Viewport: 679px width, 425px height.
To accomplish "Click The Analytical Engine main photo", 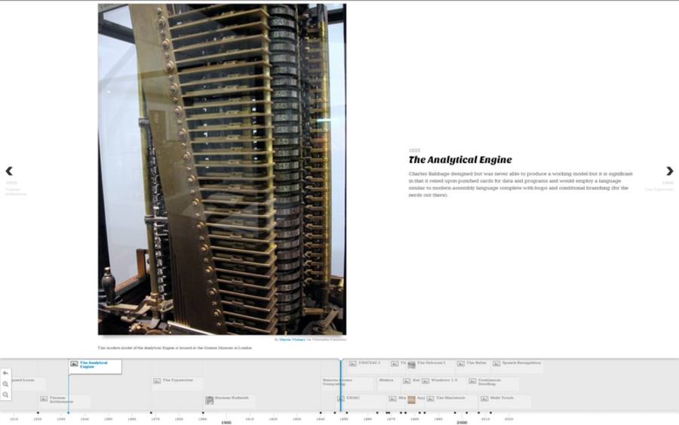I will coord(222,169).
